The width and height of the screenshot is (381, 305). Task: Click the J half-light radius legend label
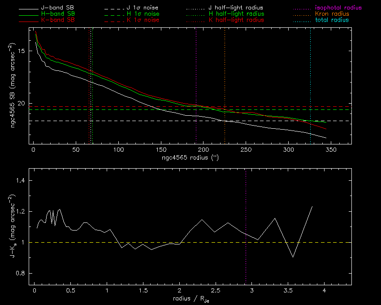236,8
